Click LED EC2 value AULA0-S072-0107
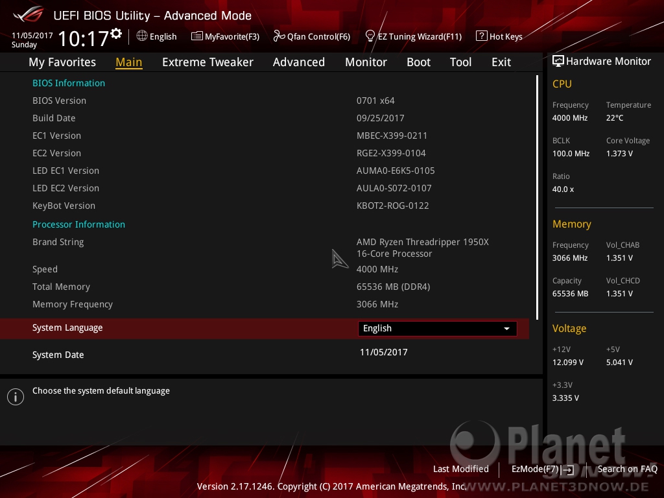Viewport: 664px width, 498px height. (394, 188)
